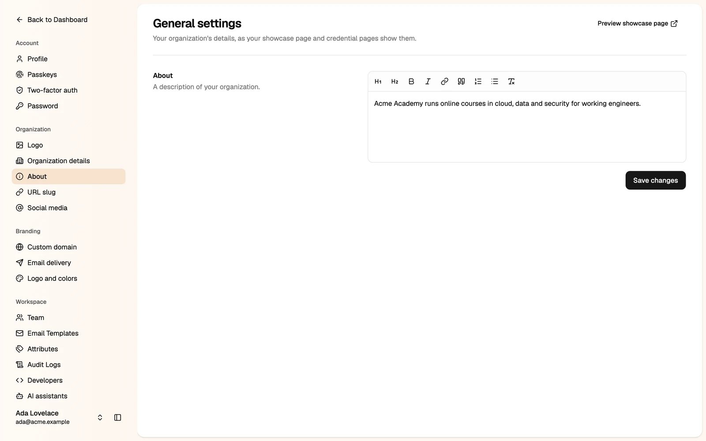Start a bulleted list in the editor
The height and width of the screenshot is (441, 706).
click(x=495, y=82)
